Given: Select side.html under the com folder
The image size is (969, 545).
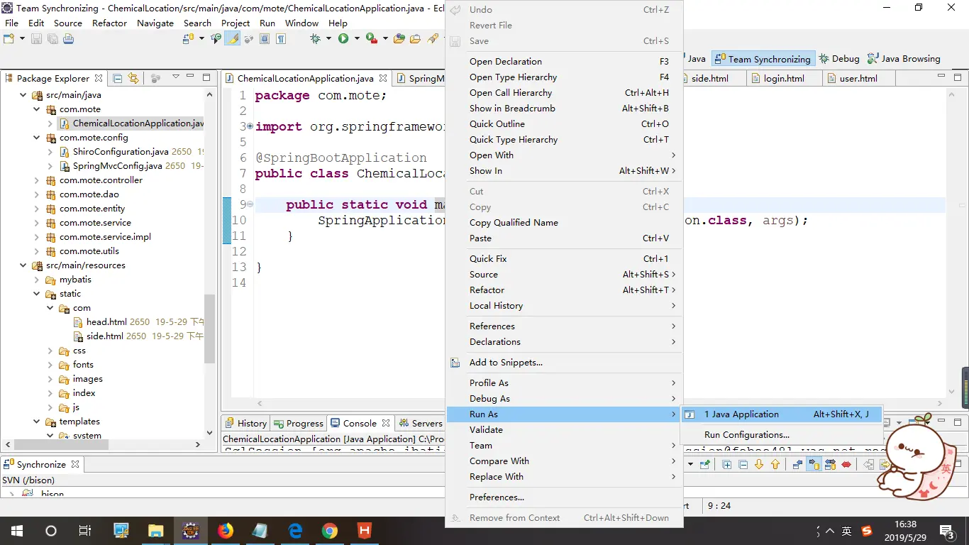Looking at the screenshot, I should click(105, 336).
